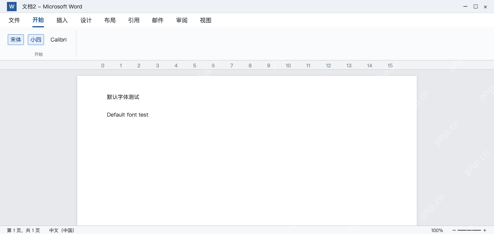494x234 pixels.
Task: Click the zoom in plus button
Action: coord(485,230)
